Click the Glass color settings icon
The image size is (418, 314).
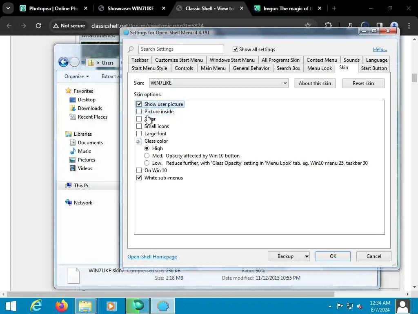(139, 141)
